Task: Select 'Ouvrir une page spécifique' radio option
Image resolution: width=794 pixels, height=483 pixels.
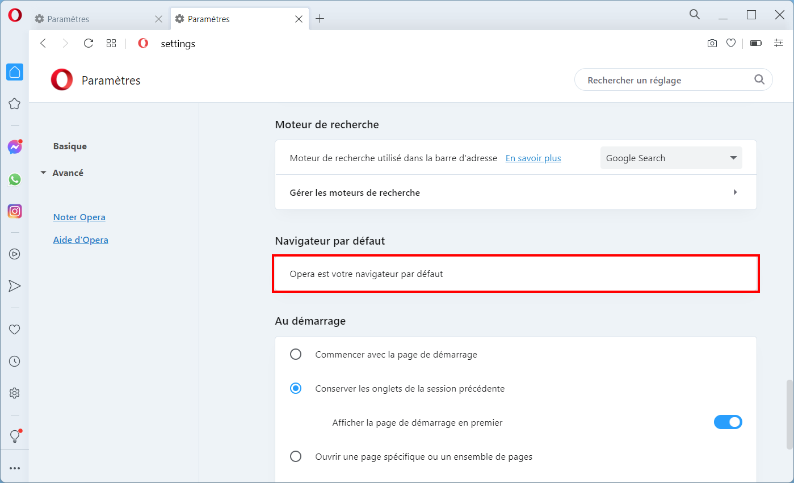Action: point(296,456)
